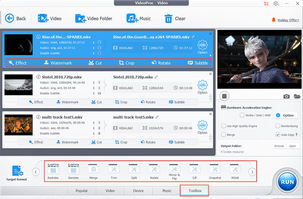This screenshot has width=303, height=199.
Task: Remove multi-track-test5.mkv from the list
Action: pos(210,114)
